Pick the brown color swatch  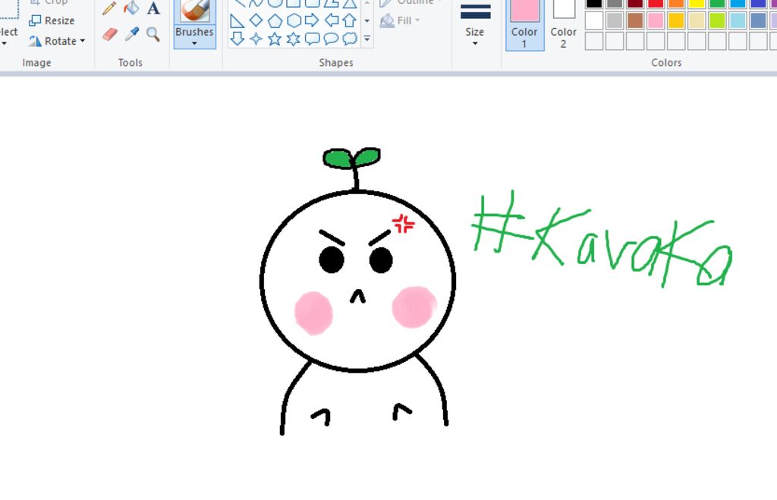[635, 20]
